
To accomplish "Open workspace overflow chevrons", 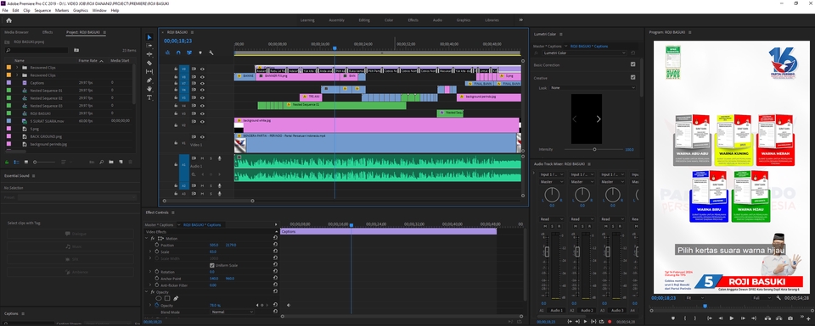I will coord(520,20).
